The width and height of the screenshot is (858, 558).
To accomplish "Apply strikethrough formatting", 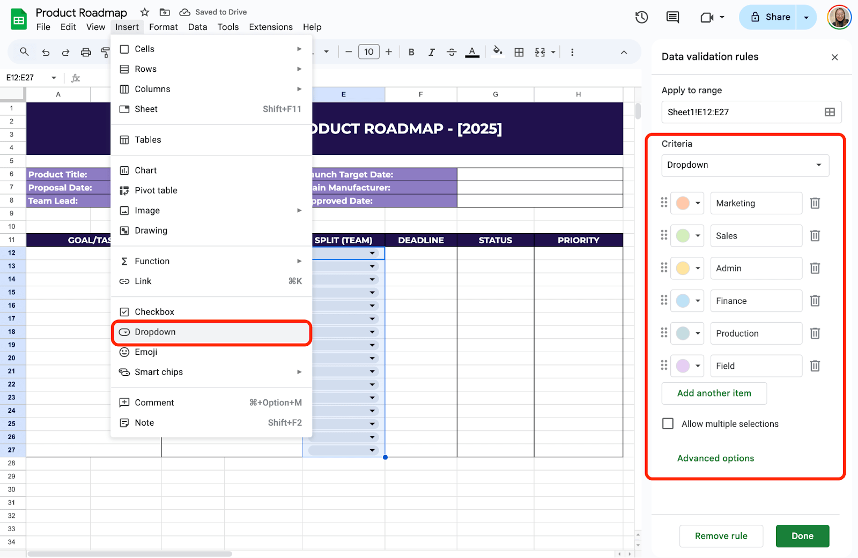I will click(x=452, y=51).
